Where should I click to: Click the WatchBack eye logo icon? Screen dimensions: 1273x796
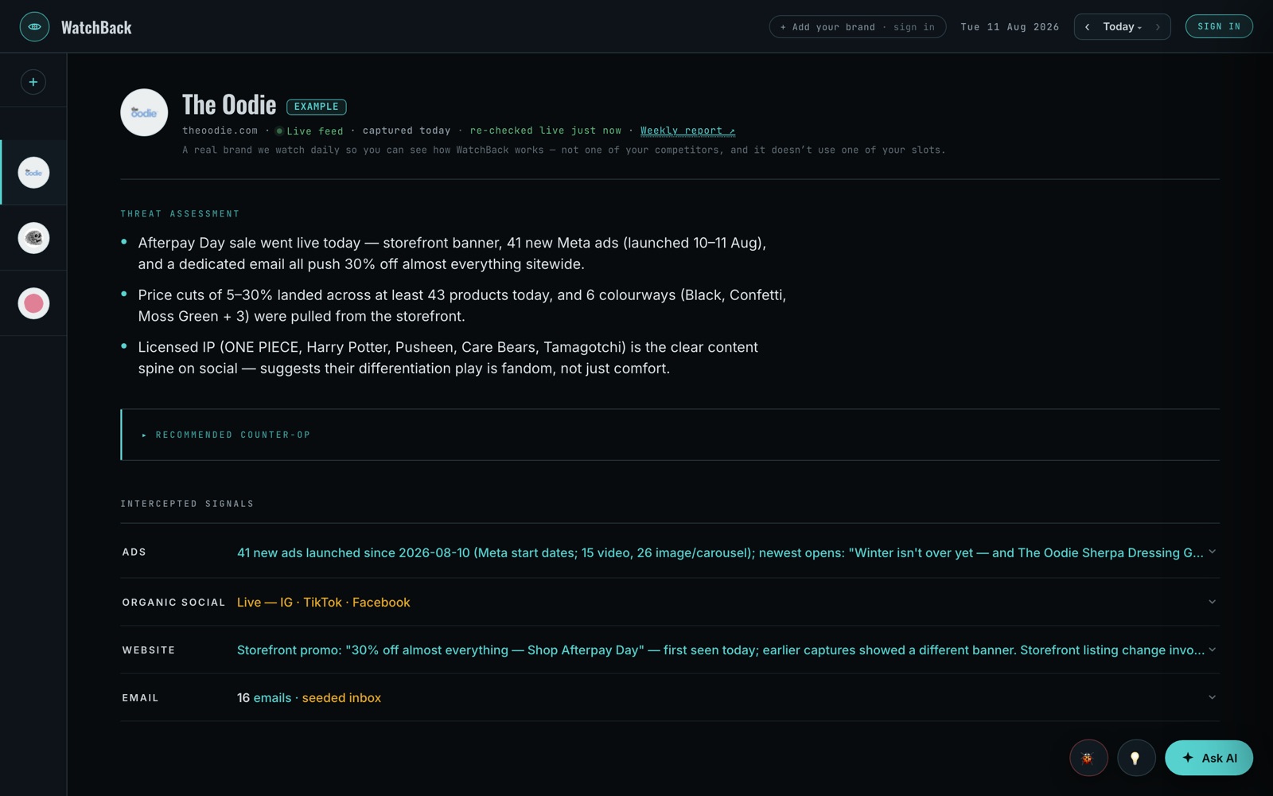[x=34, y=27]
